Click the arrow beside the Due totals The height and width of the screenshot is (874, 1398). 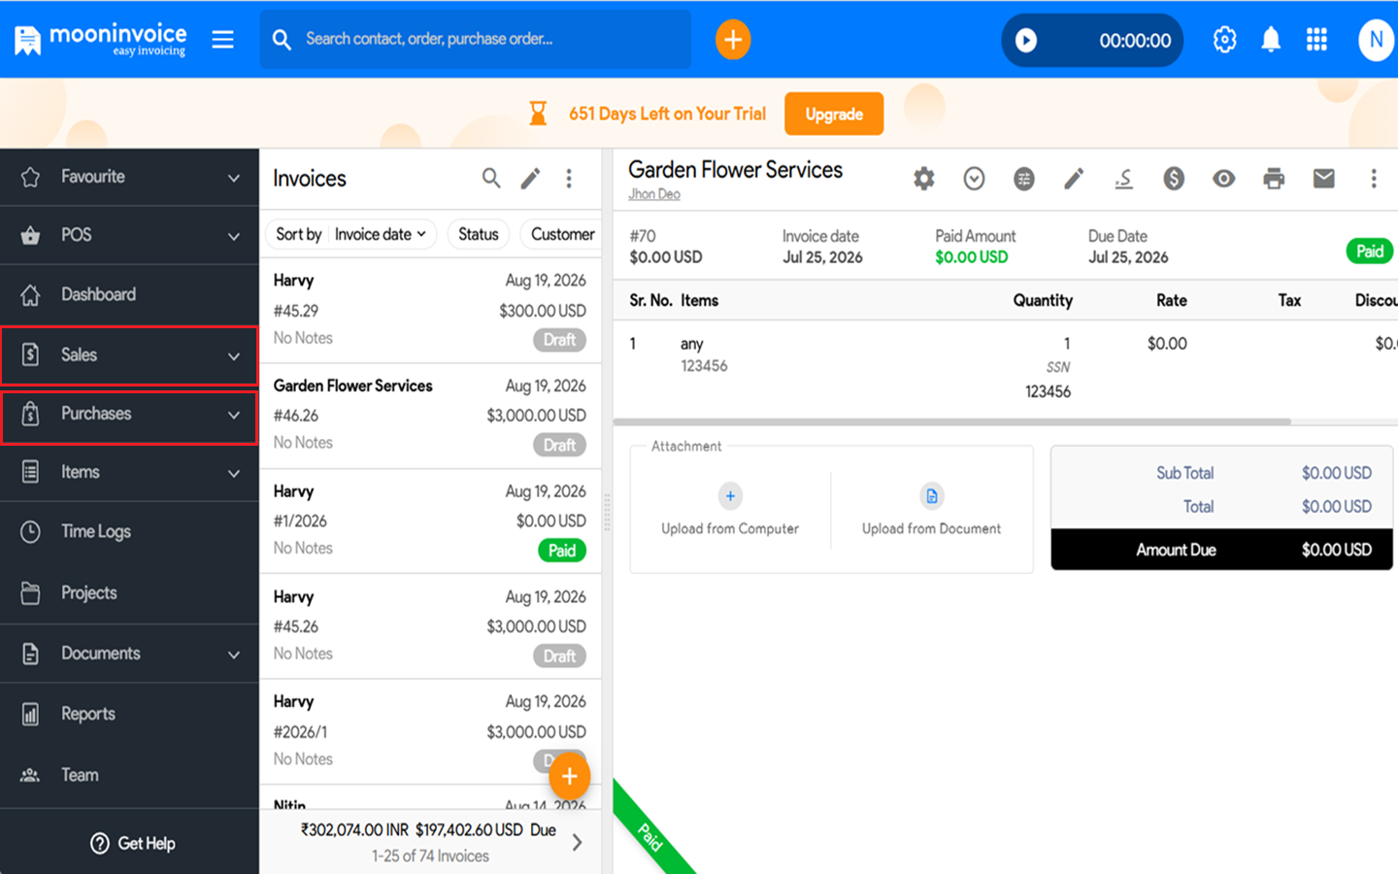coord(578,842)
